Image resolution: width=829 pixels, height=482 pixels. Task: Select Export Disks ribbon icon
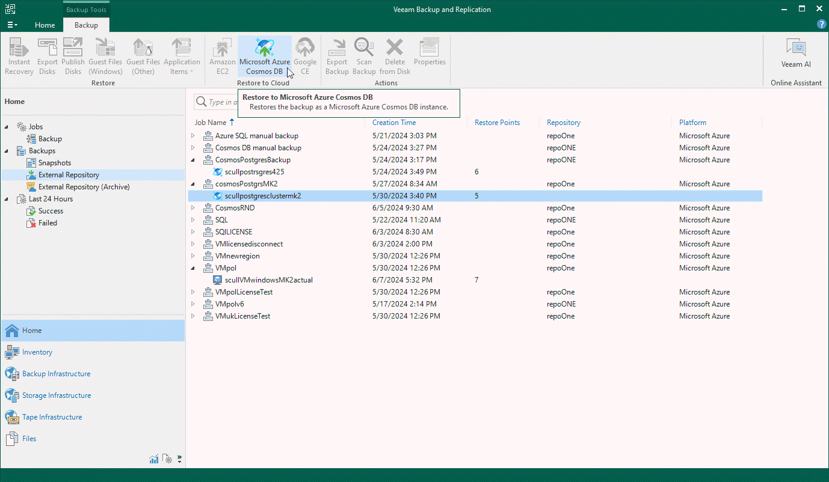[48, 56]
